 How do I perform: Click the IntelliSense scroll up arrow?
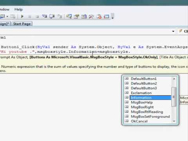click(x=174, y=79)
